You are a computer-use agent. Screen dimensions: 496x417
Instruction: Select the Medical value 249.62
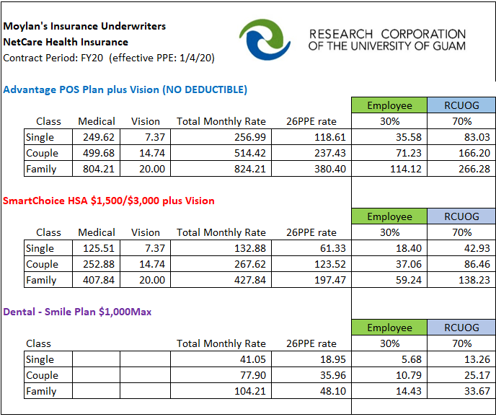tap(96, 137)
